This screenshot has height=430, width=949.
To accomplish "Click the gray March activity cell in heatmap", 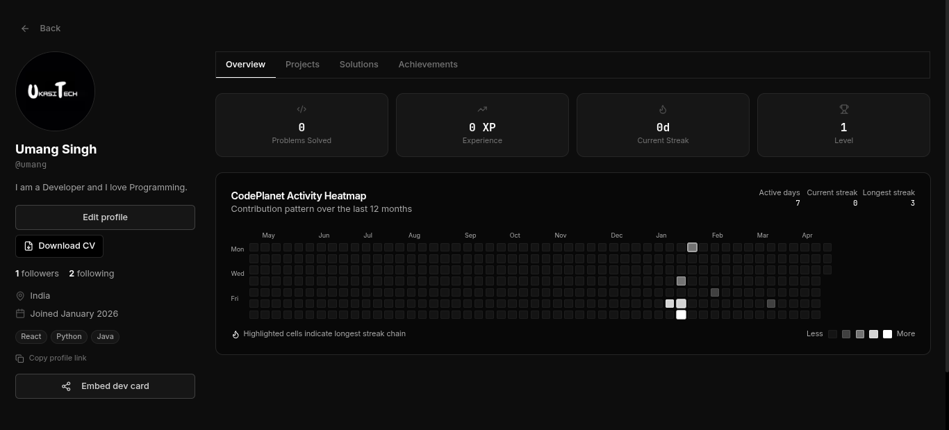I will pos(771,304).
